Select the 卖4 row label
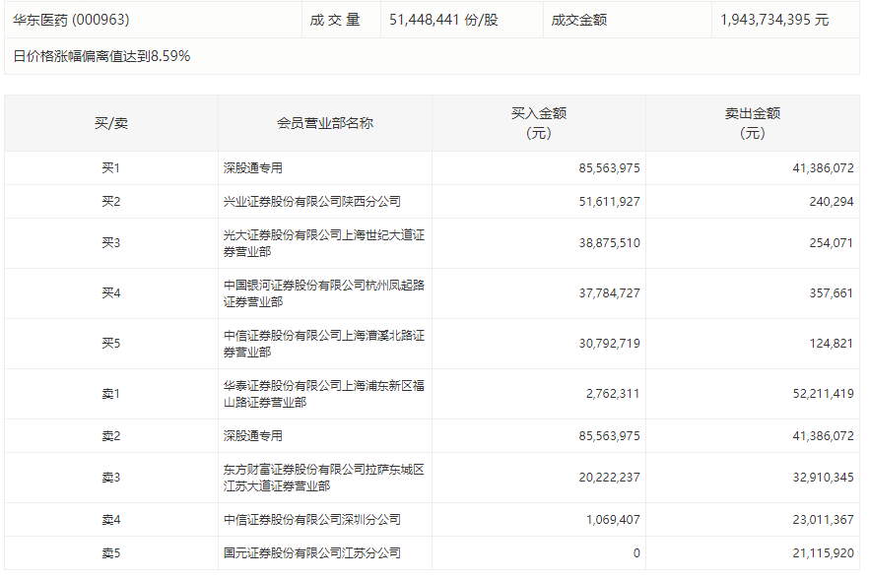This screenshot has width=869, height=579. pyautogui.click(x=110, y=519)
